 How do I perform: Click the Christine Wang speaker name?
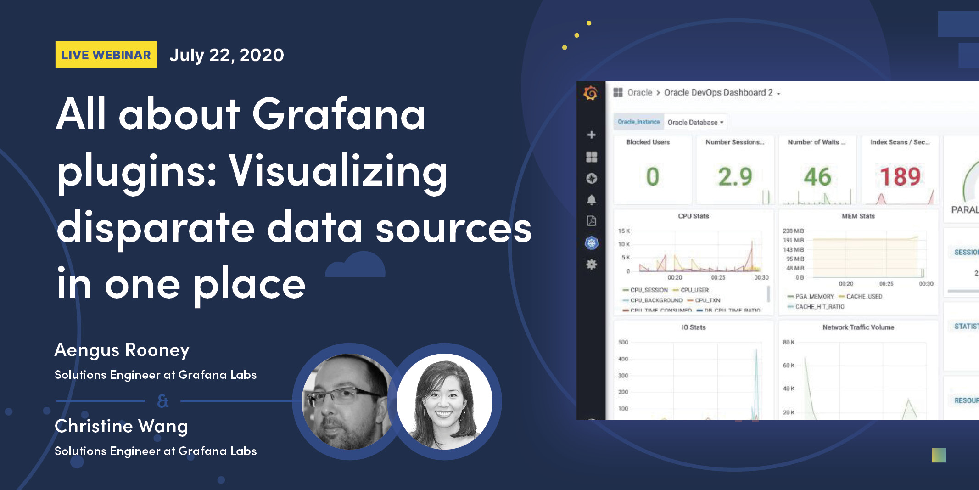tap(121, 426)
